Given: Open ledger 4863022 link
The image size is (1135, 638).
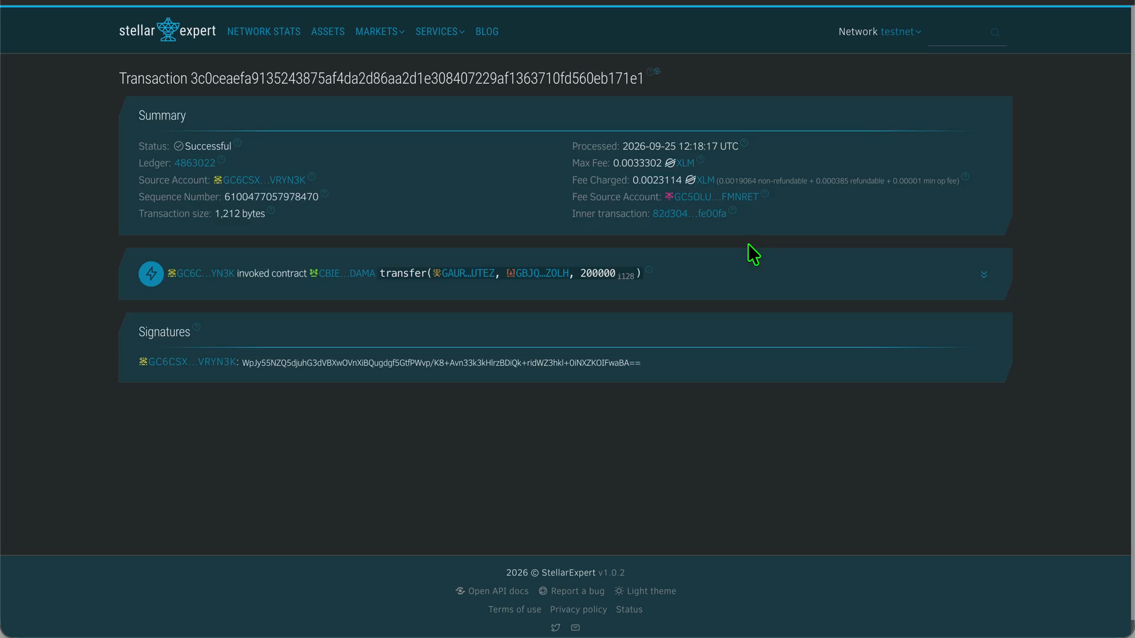Looking at the screenshot, I should 194,163.
